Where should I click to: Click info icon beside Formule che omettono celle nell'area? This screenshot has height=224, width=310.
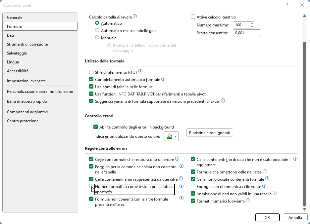click(265, 171)
